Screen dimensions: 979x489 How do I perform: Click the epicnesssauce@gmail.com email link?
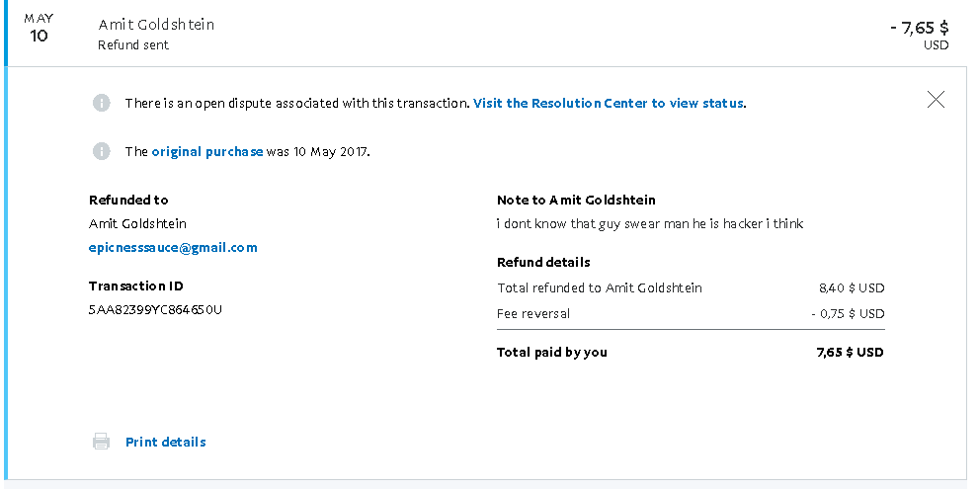[173, 247]
